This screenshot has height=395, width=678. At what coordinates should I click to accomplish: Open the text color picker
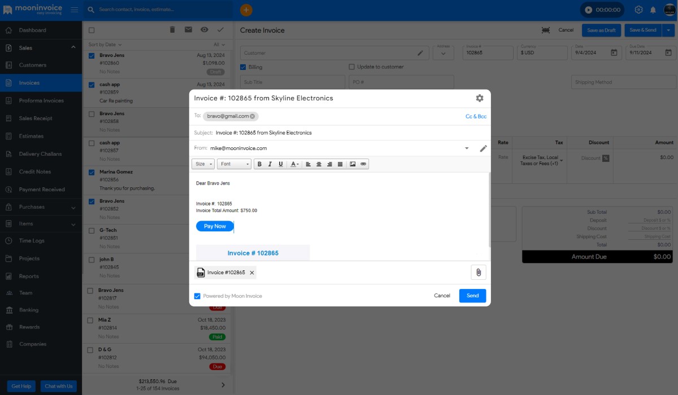294,164
